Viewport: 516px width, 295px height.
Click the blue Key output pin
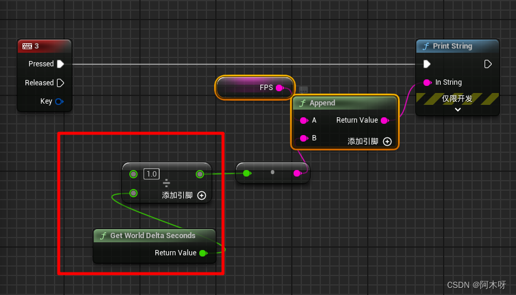pyautogui.click(x=59, y=102)
